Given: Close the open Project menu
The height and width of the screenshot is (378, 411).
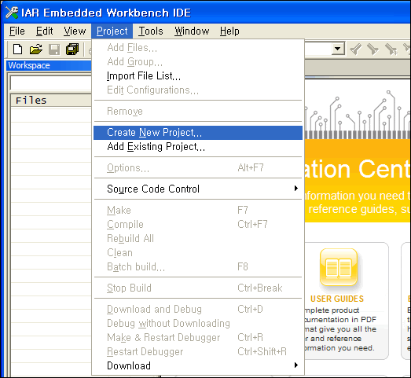Looking at the screenshot, I should (112, 31).
